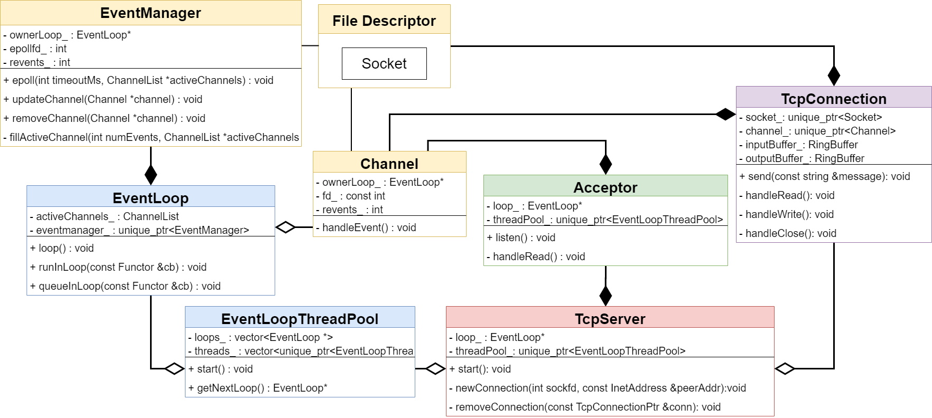This screenshot has height=418, width=932.
Task: Click the EventLoopThreadPool class title
Action: click(x=300, y=319)
